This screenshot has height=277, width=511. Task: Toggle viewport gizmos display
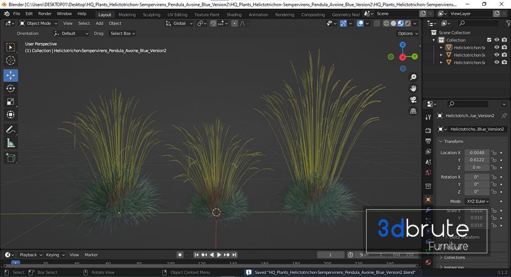(343, 24)
